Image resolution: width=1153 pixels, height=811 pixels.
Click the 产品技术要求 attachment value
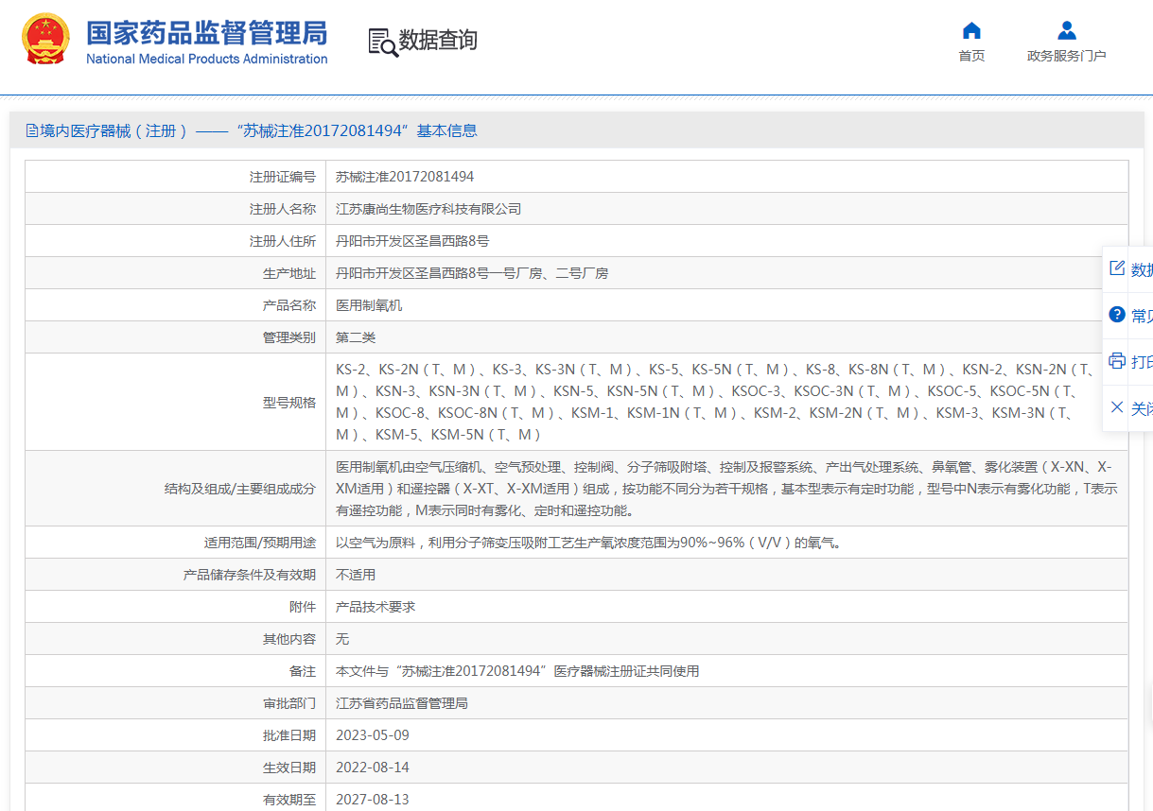pyautogui.click(x=376, y=607)
